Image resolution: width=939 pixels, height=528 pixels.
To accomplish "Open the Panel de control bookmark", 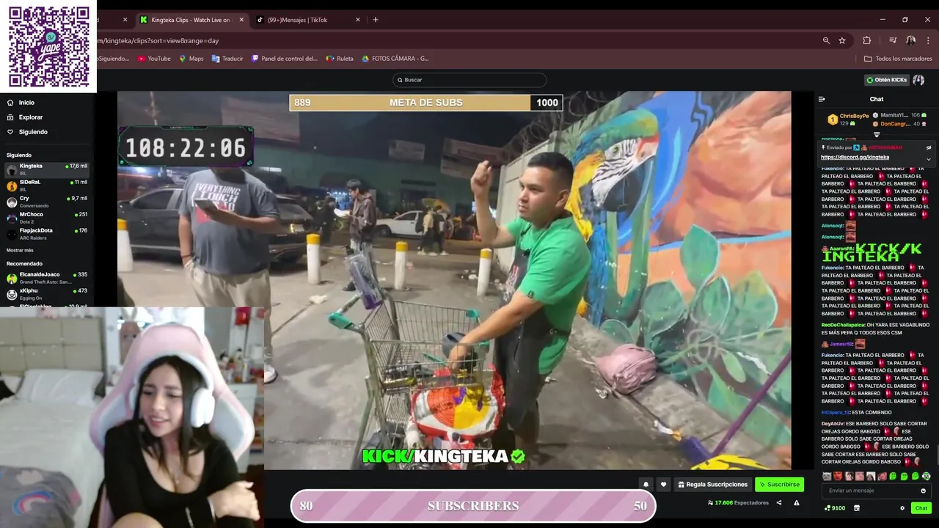I will (x=285, y=59).
